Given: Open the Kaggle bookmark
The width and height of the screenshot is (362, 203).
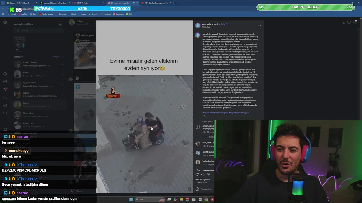Looking at the screenshot, I should point(82,14).
